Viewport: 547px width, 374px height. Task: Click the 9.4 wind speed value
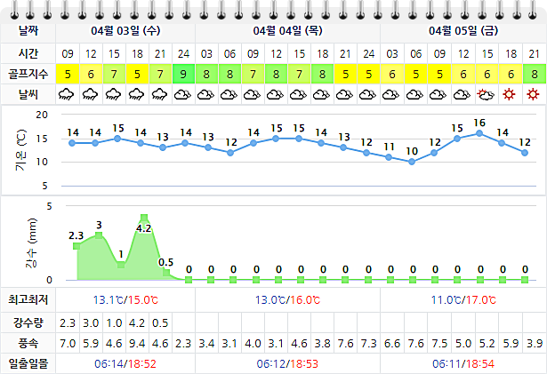(137, 344)
